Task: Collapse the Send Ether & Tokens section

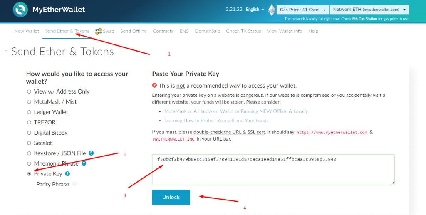Action: tap(6, 51)
